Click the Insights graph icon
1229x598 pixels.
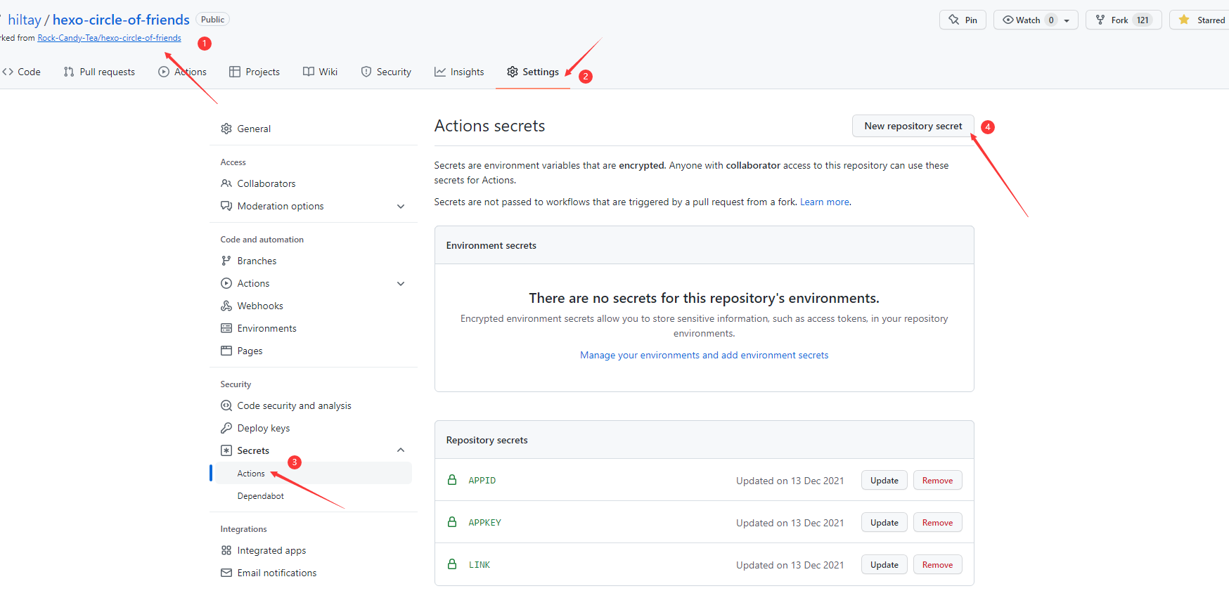coord(440,72)
